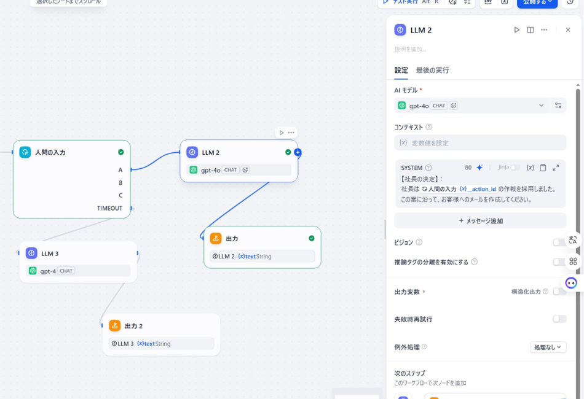This screenshot has width=584, height=399.
Task: Open the gpt-4o AI model dropdown
Action: point(541,105)
